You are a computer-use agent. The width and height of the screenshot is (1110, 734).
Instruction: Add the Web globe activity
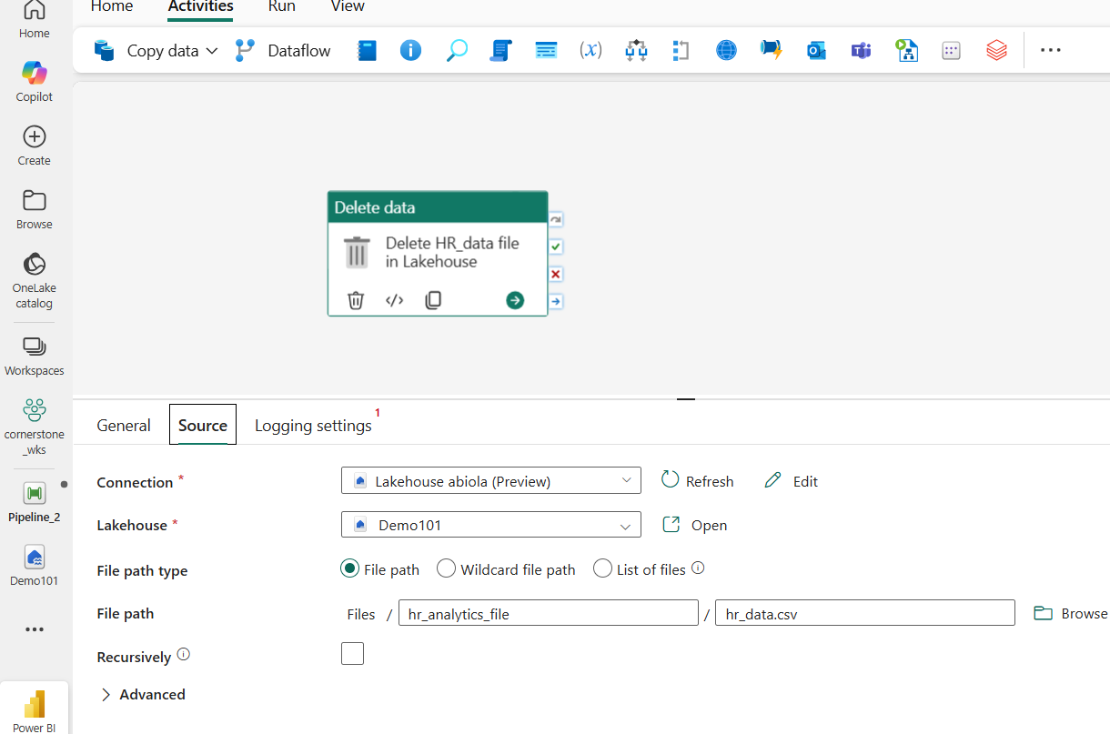coord(726,51)
